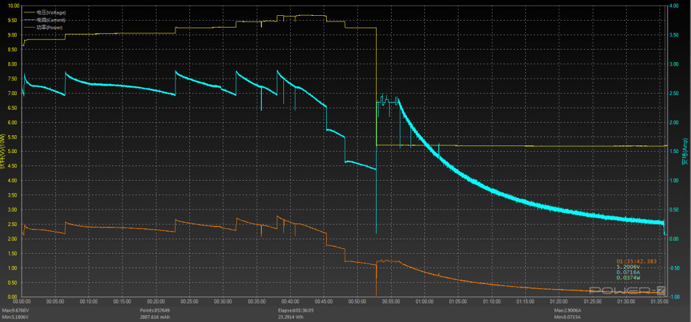691x322 pixels.
Task: Click the yellow Voltage legend line swatch
Action: coord(29,12)
